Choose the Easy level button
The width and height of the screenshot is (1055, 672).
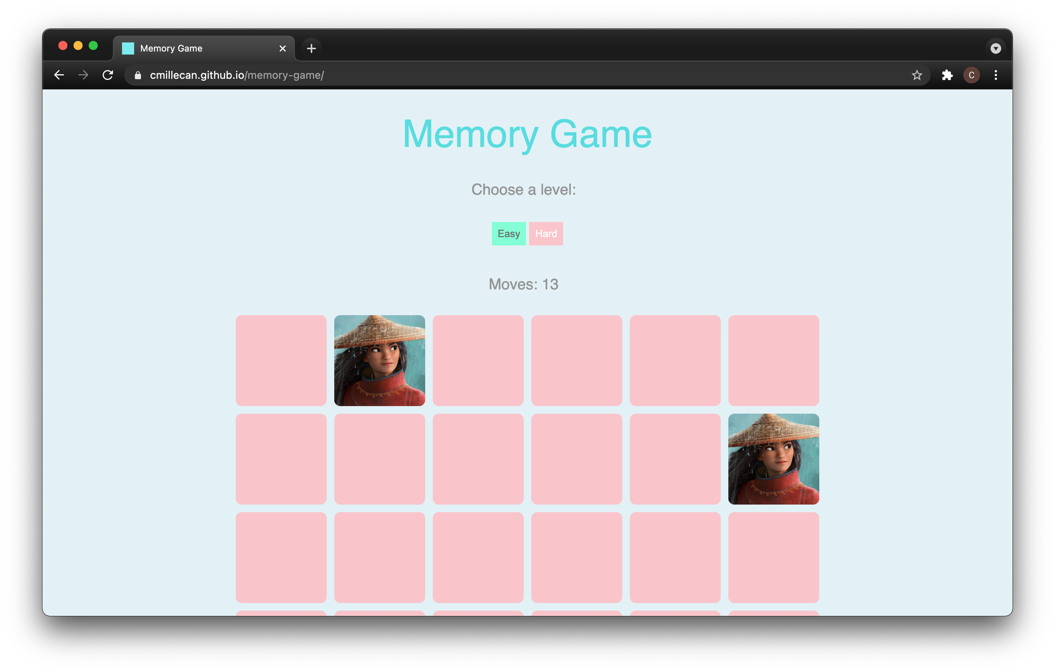[508, 233]
